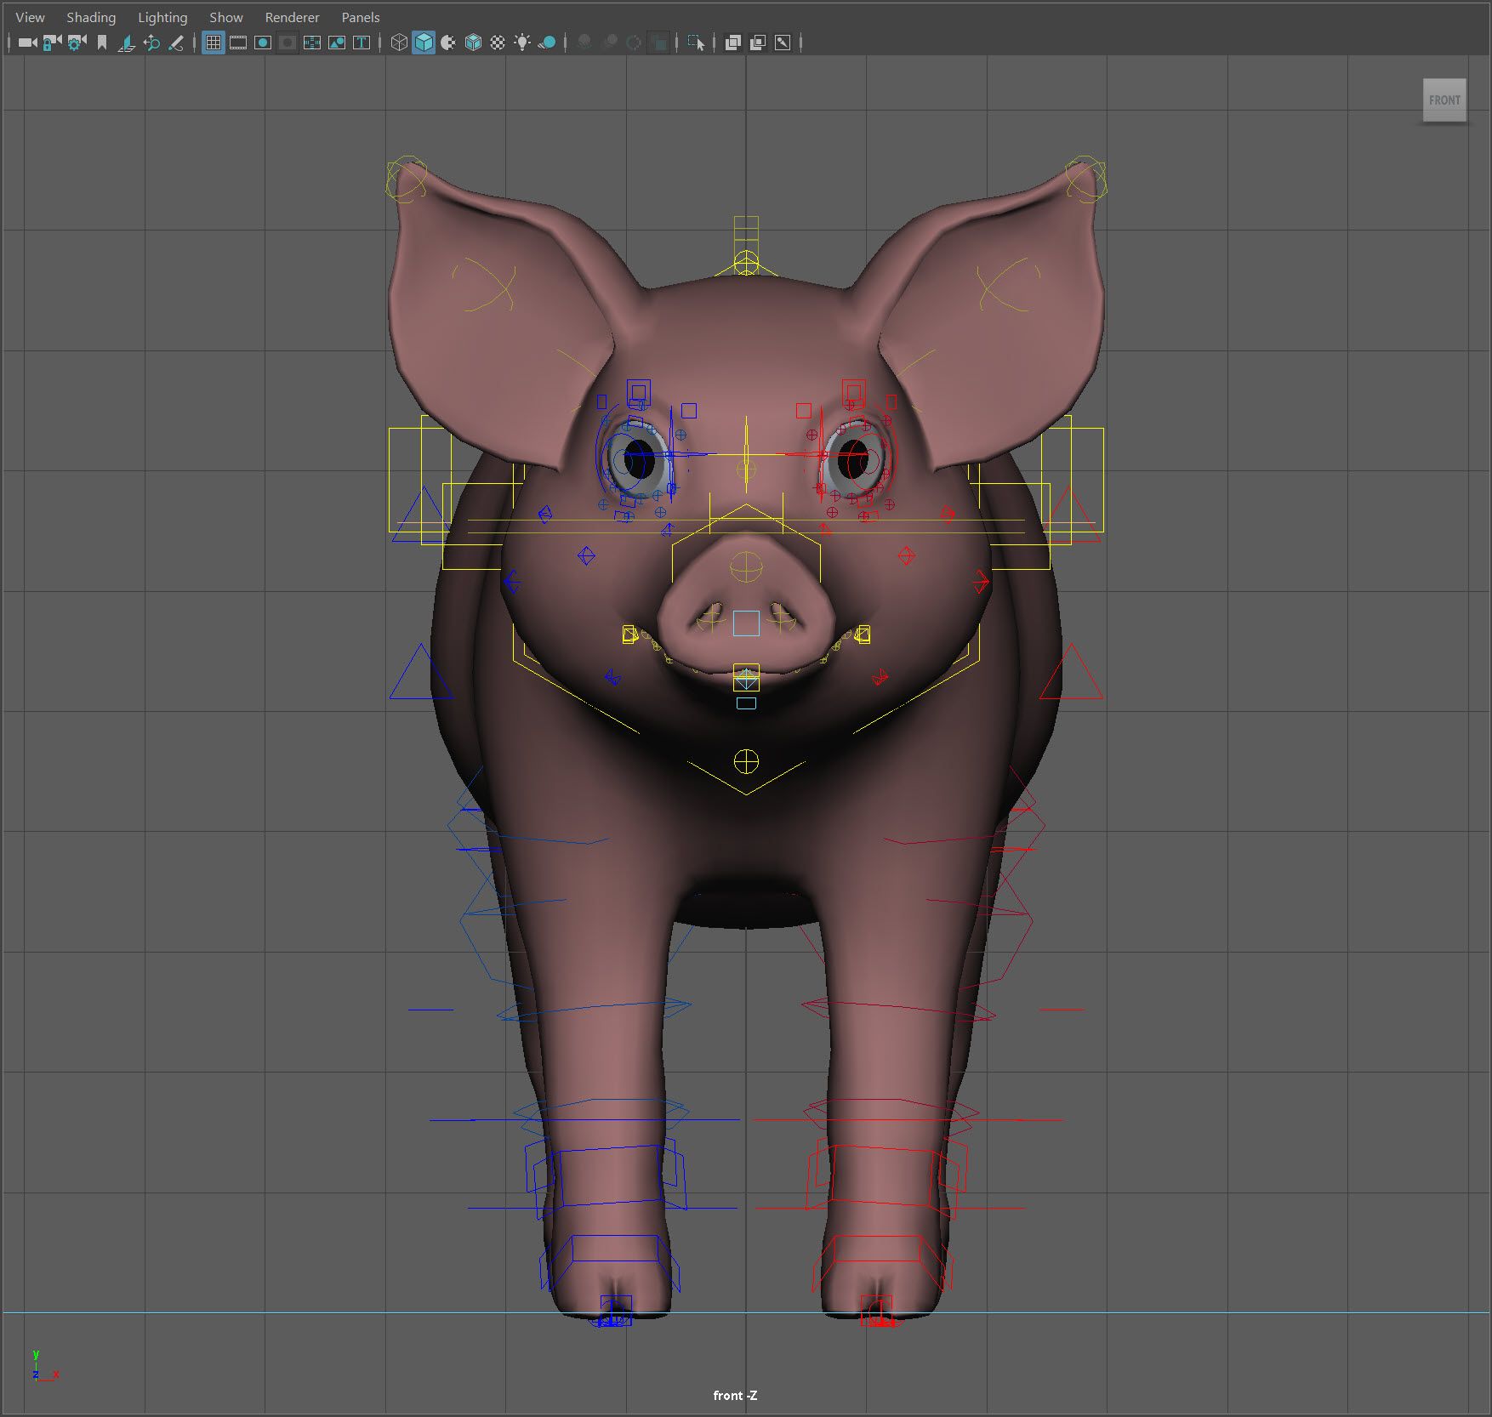The height and width of the screenshot is (1417, 1492).
Task: Open the Lighting menu
Action: coord(162,17)
